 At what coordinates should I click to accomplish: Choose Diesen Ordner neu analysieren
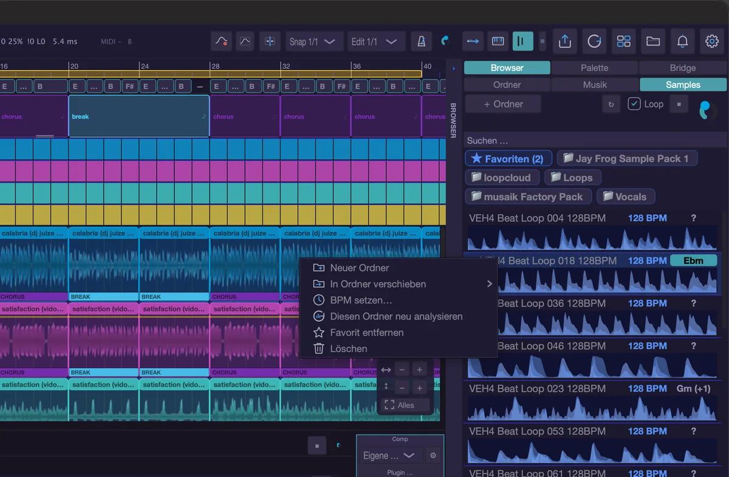399,316
